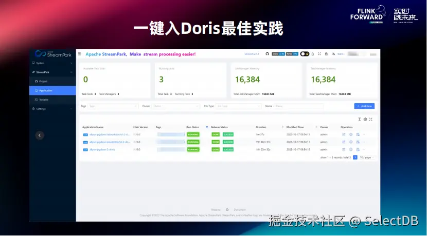Open application aliyun-pgdave-2-doris link

(102, 150)
